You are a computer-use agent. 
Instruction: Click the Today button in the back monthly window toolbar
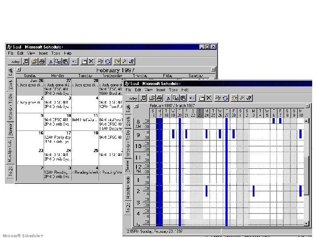click(x=15, y=62)
